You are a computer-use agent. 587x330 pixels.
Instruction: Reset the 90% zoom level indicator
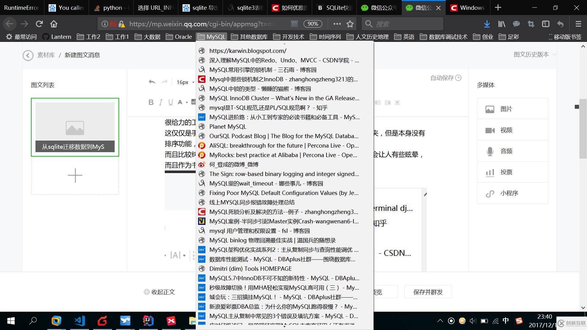point(312,24)
